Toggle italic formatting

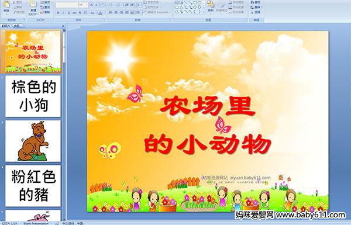63,13
